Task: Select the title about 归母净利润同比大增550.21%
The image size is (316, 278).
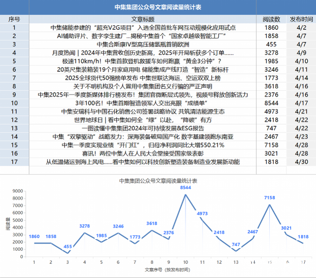Action: 143,145
